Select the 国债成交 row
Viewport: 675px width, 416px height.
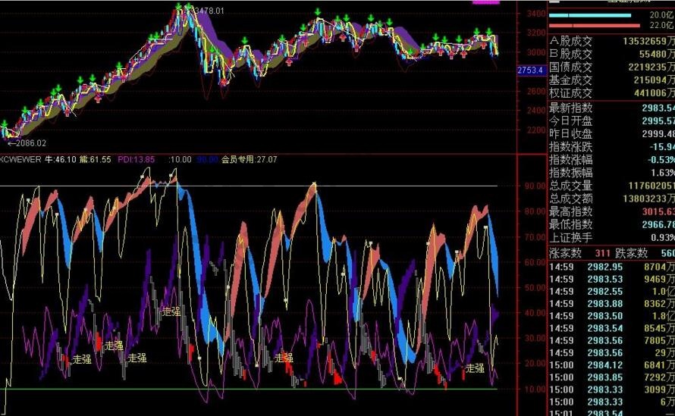611,67
